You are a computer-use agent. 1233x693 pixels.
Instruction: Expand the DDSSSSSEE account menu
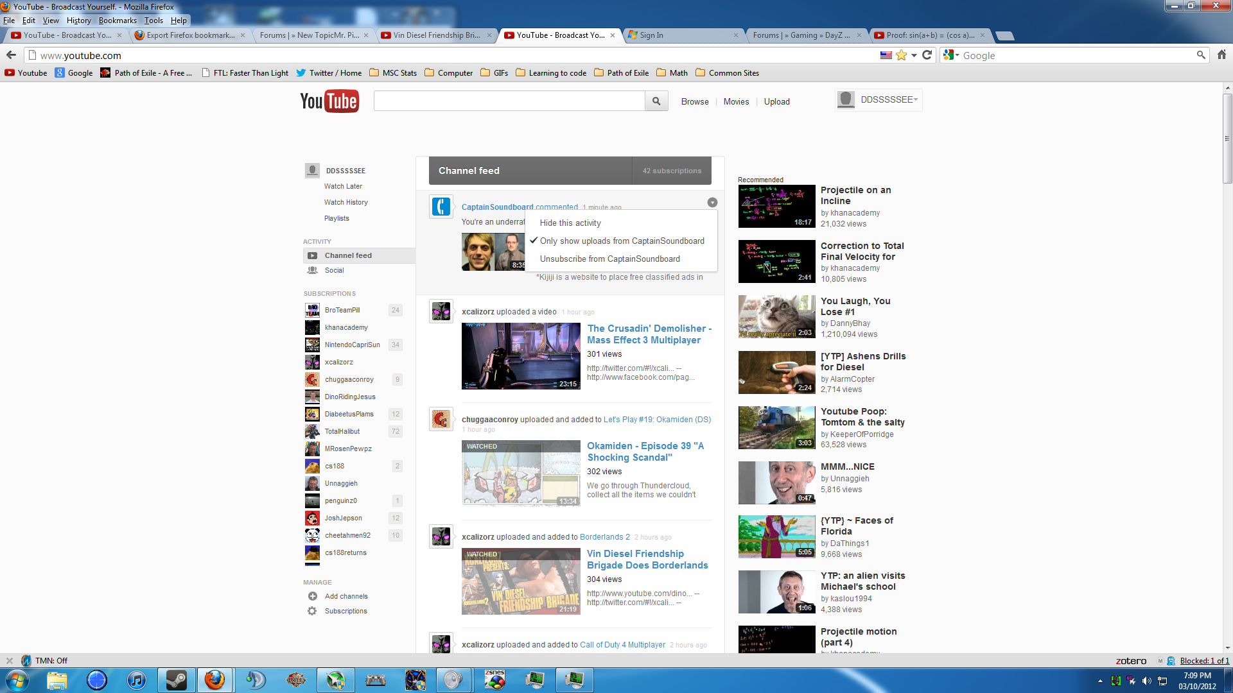tap(879, 99)
